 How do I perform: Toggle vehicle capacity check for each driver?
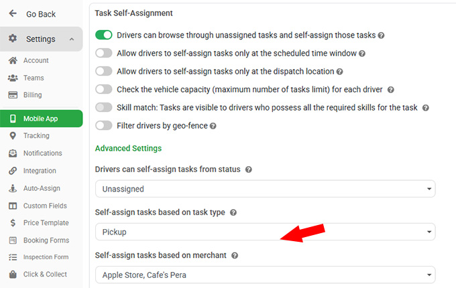click(104, 89)
